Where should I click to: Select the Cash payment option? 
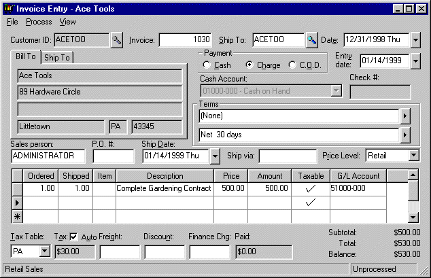pos(207,65)
